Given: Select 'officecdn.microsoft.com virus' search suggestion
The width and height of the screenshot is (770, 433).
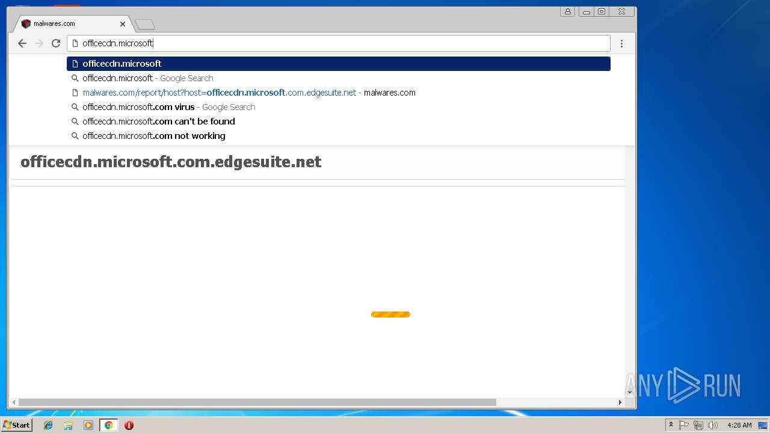Looking at the screenshot, I should (339, 107).
